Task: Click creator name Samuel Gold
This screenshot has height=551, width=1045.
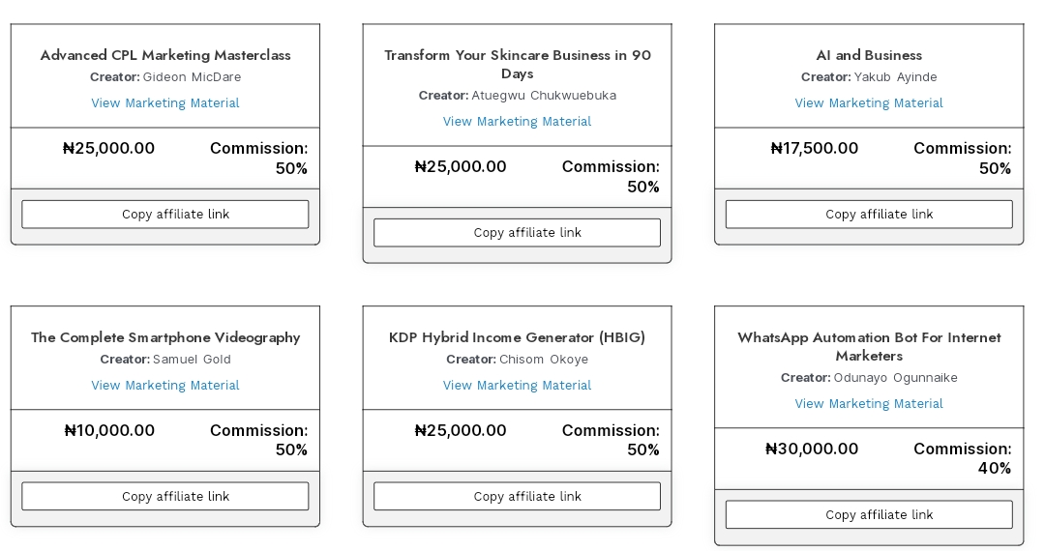Action: [192, 360]
